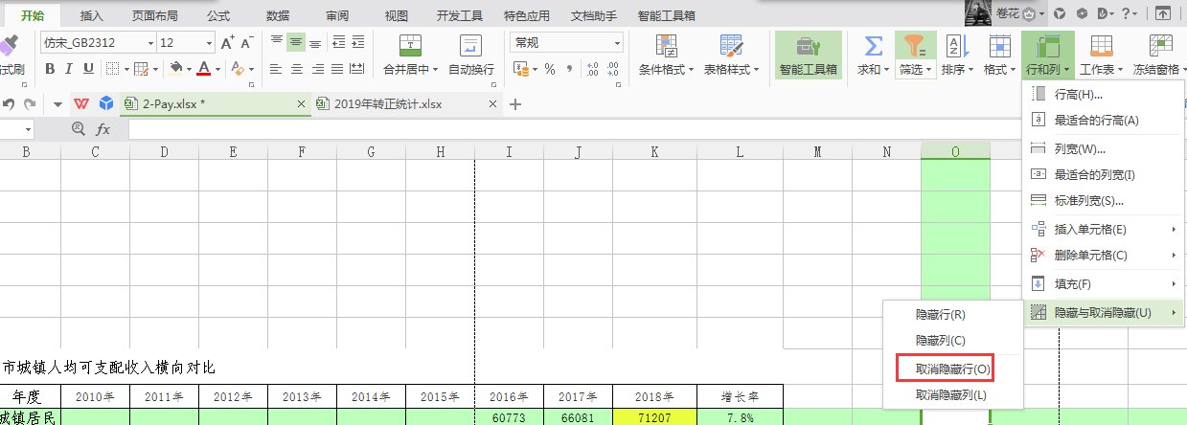Apply percent style
The height and width of the screenshot is (425, 1187).
point(550,69)
